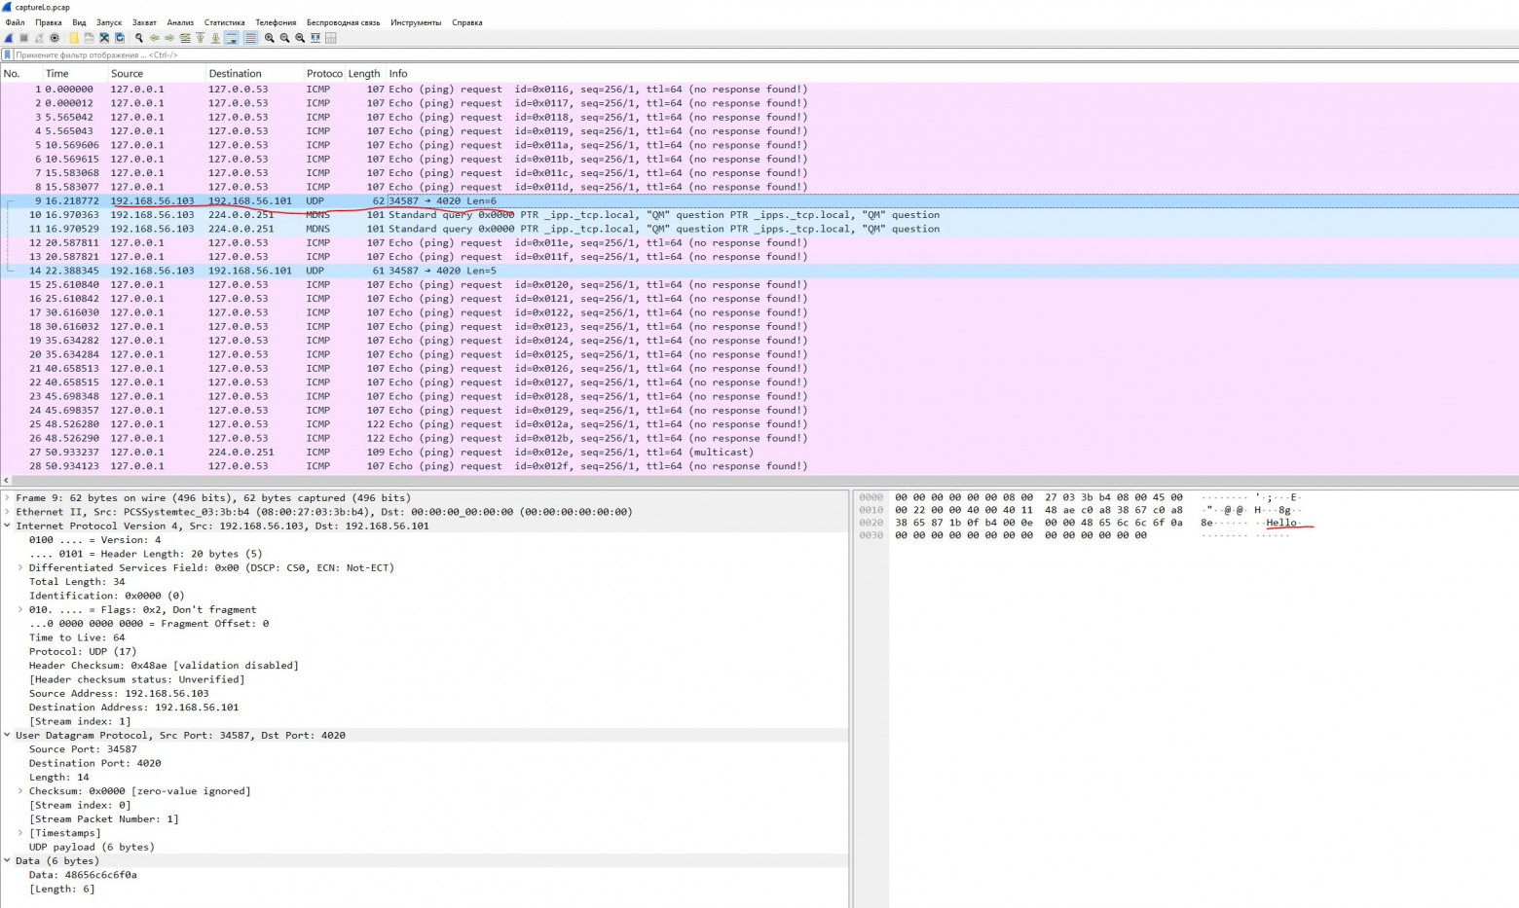The width and height of the screenshot is (1519, 908).
Task: Toggle packet list colorization
Action: pos(250,38)
